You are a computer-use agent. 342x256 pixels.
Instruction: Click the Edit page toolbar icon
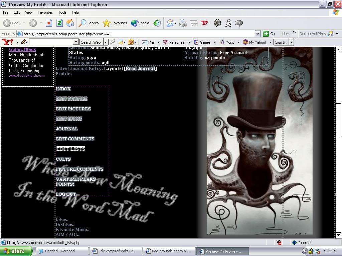193,23
